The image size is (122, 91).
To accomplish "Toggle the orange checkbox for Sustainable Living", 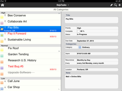I will pyautogui.click(x=2, y=41).
